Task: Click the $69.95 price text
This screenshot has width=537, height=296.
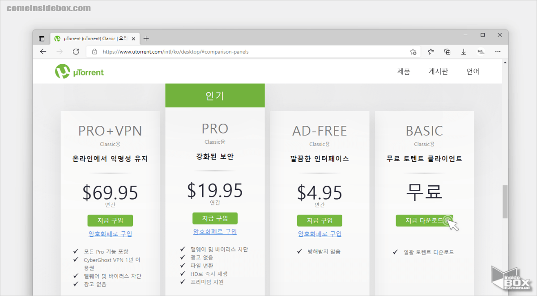Action: (x=110, y=192)
